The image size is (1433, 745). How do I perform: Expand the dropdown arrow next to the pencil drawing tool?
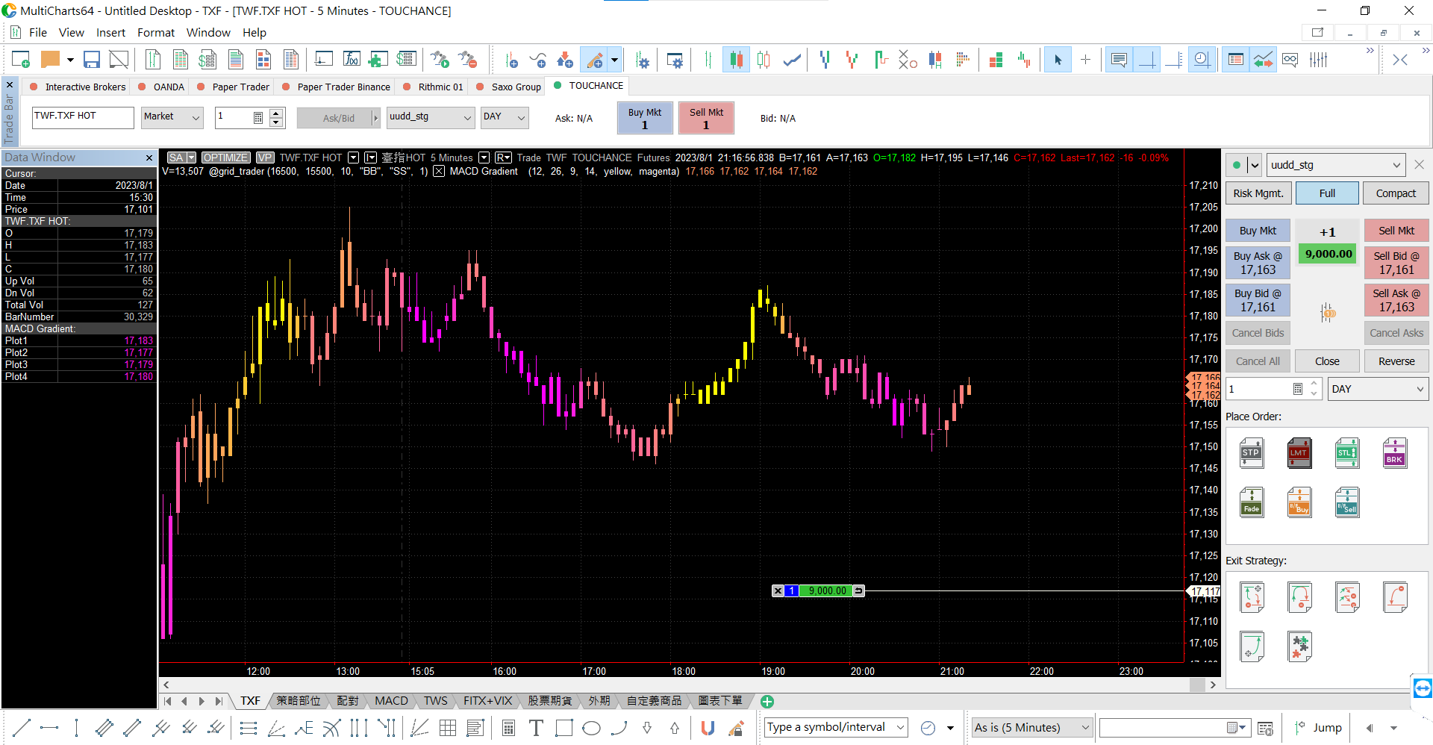click(614, 60)
